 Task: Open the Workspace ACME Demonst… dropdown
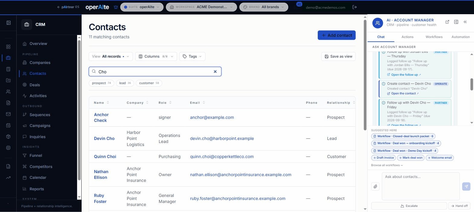(x=201, y=7)
